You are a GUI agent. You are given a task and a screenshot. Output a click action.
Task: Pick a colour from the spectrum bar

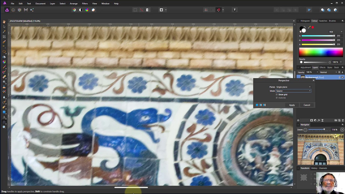[x=321, y=52]
